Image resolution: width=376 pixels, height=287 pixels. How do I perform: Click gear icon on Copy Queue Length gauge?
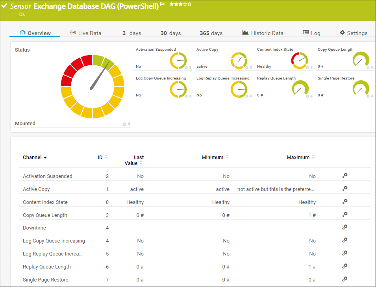pyautogui.click(x=368, y=68)
